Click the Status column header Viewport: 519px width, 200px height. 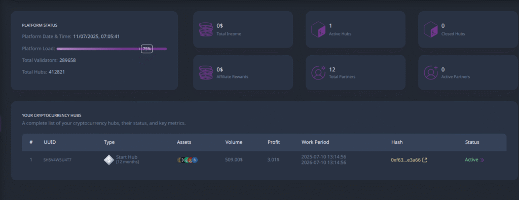point(472,142)
